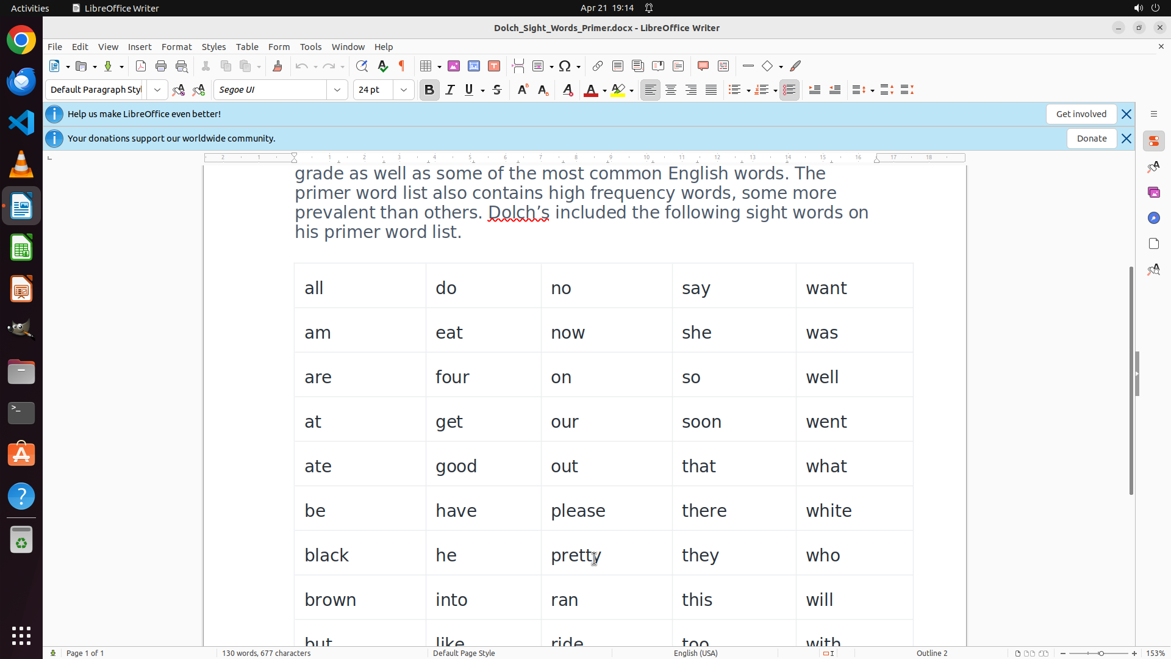Image resolution: width=1171 pixels, height=659 pixels.
Task: Export the document as PDF
Action: click(141, 66)
